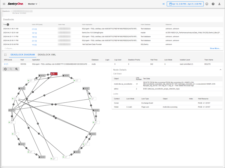
Task: Click the Isolation Level column header
Action: (x=185, y=60)
